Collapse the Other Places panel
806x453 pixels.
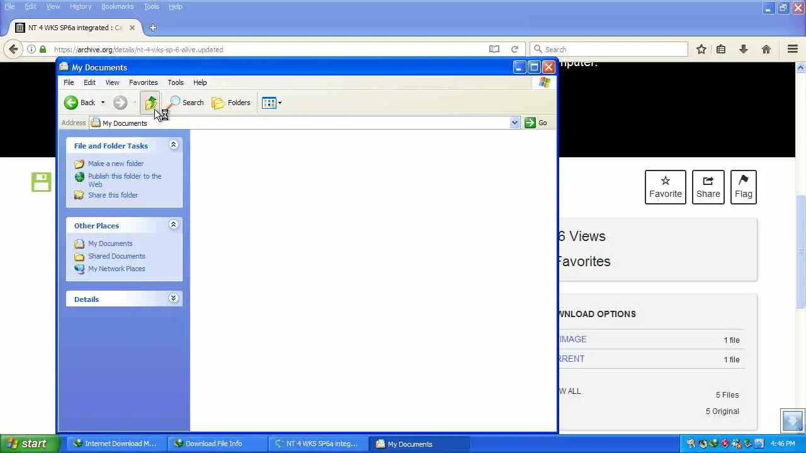pos(173,225)
